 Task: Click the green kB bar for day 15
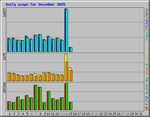point(71,106)
